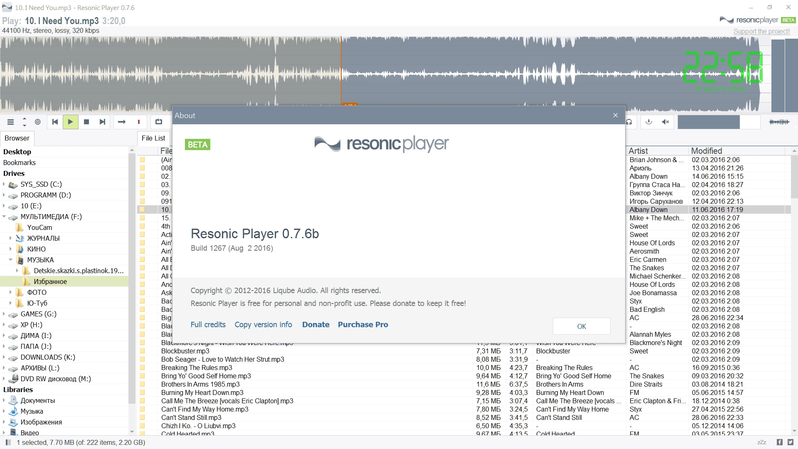Screen dimensions: 798x449
Task: Select Can't Stand Still.mp3 file
Action: pyautogui.click(x=191, y=417)
